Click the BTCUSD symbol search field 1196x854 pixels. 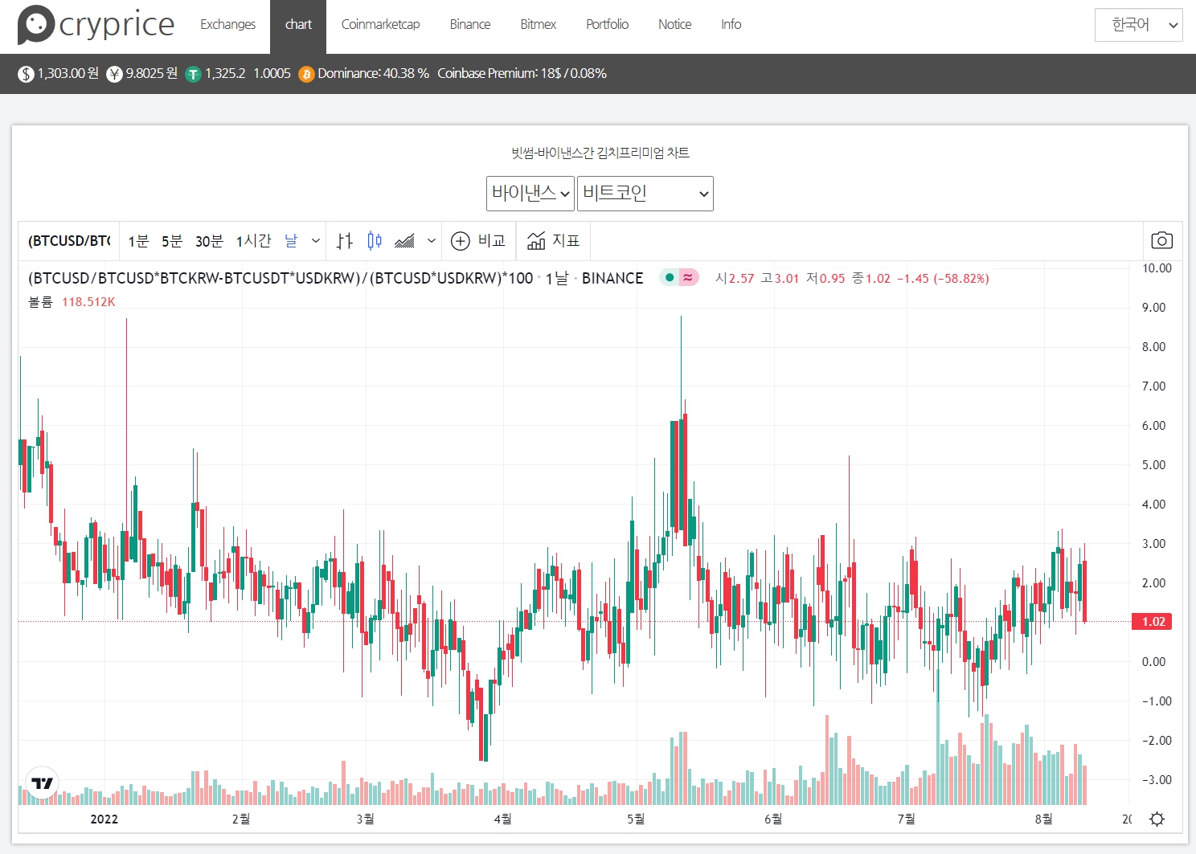coord(69,241)
